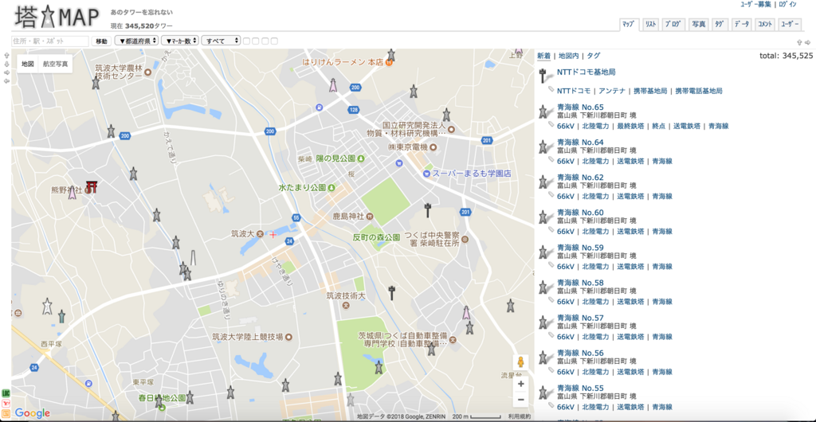Click the 携帯電話基地局 tag link

pyautogui.click(x=699, y=91)
